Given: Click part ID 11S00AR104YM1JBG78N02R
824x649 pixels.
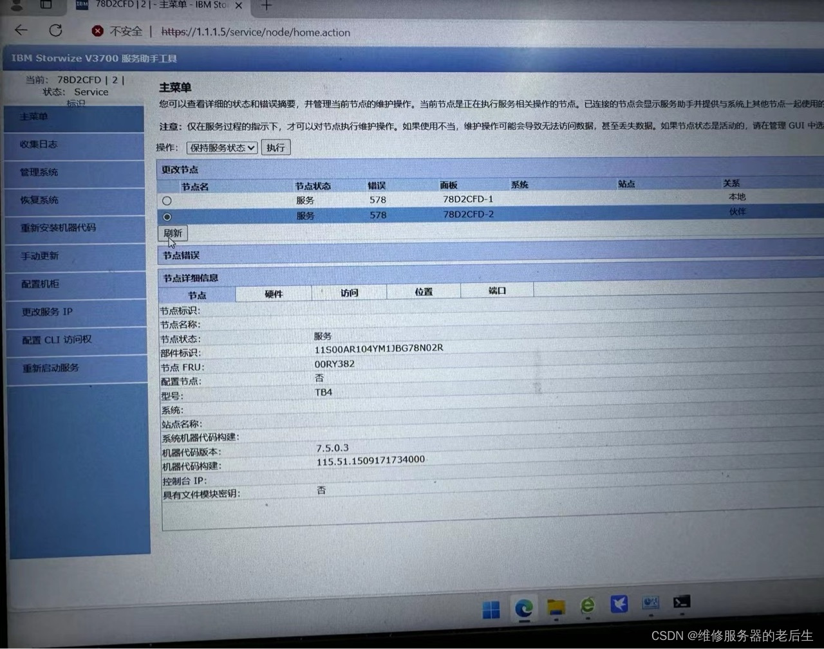Looking at the screenshot, I should point(379,349).
